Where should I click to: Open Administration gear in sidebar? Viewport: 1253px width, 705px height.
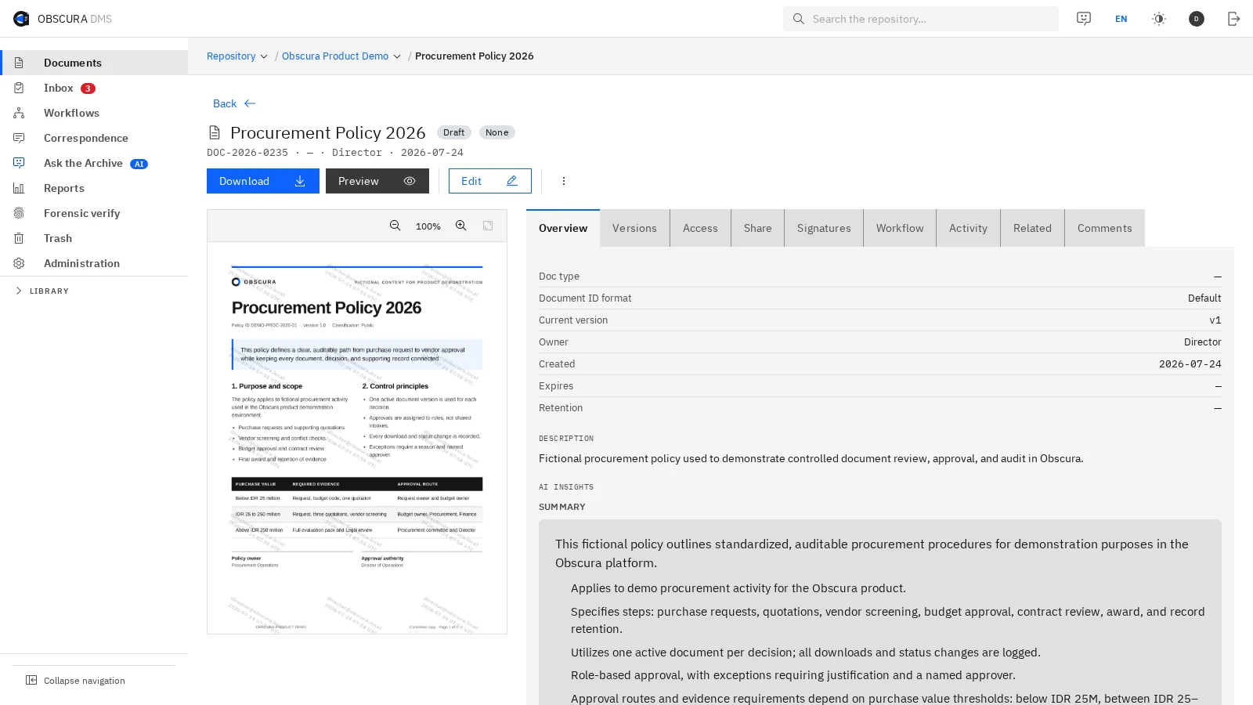tap(94, 263)
